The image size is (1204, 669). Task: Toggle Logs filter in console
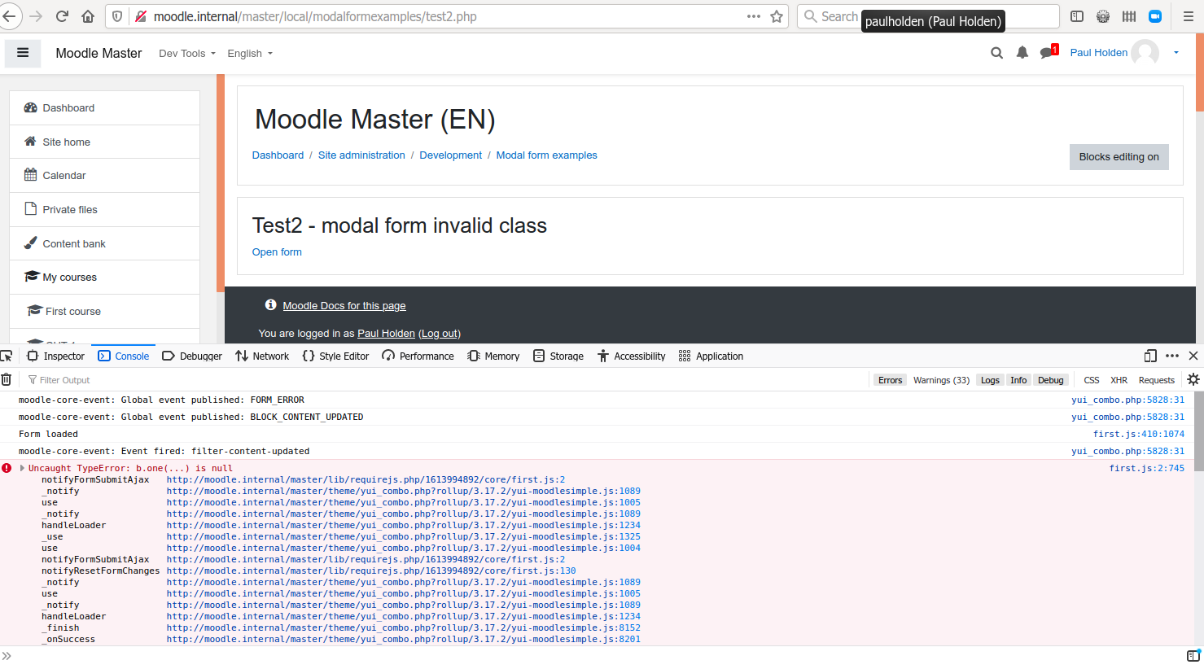coord(990,380)
